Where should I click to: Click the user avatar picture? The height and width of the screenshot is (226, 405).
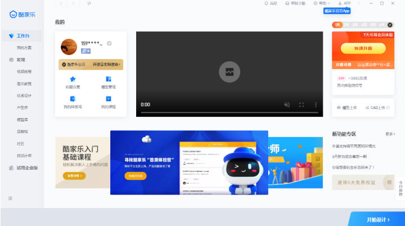coord(69,47)
